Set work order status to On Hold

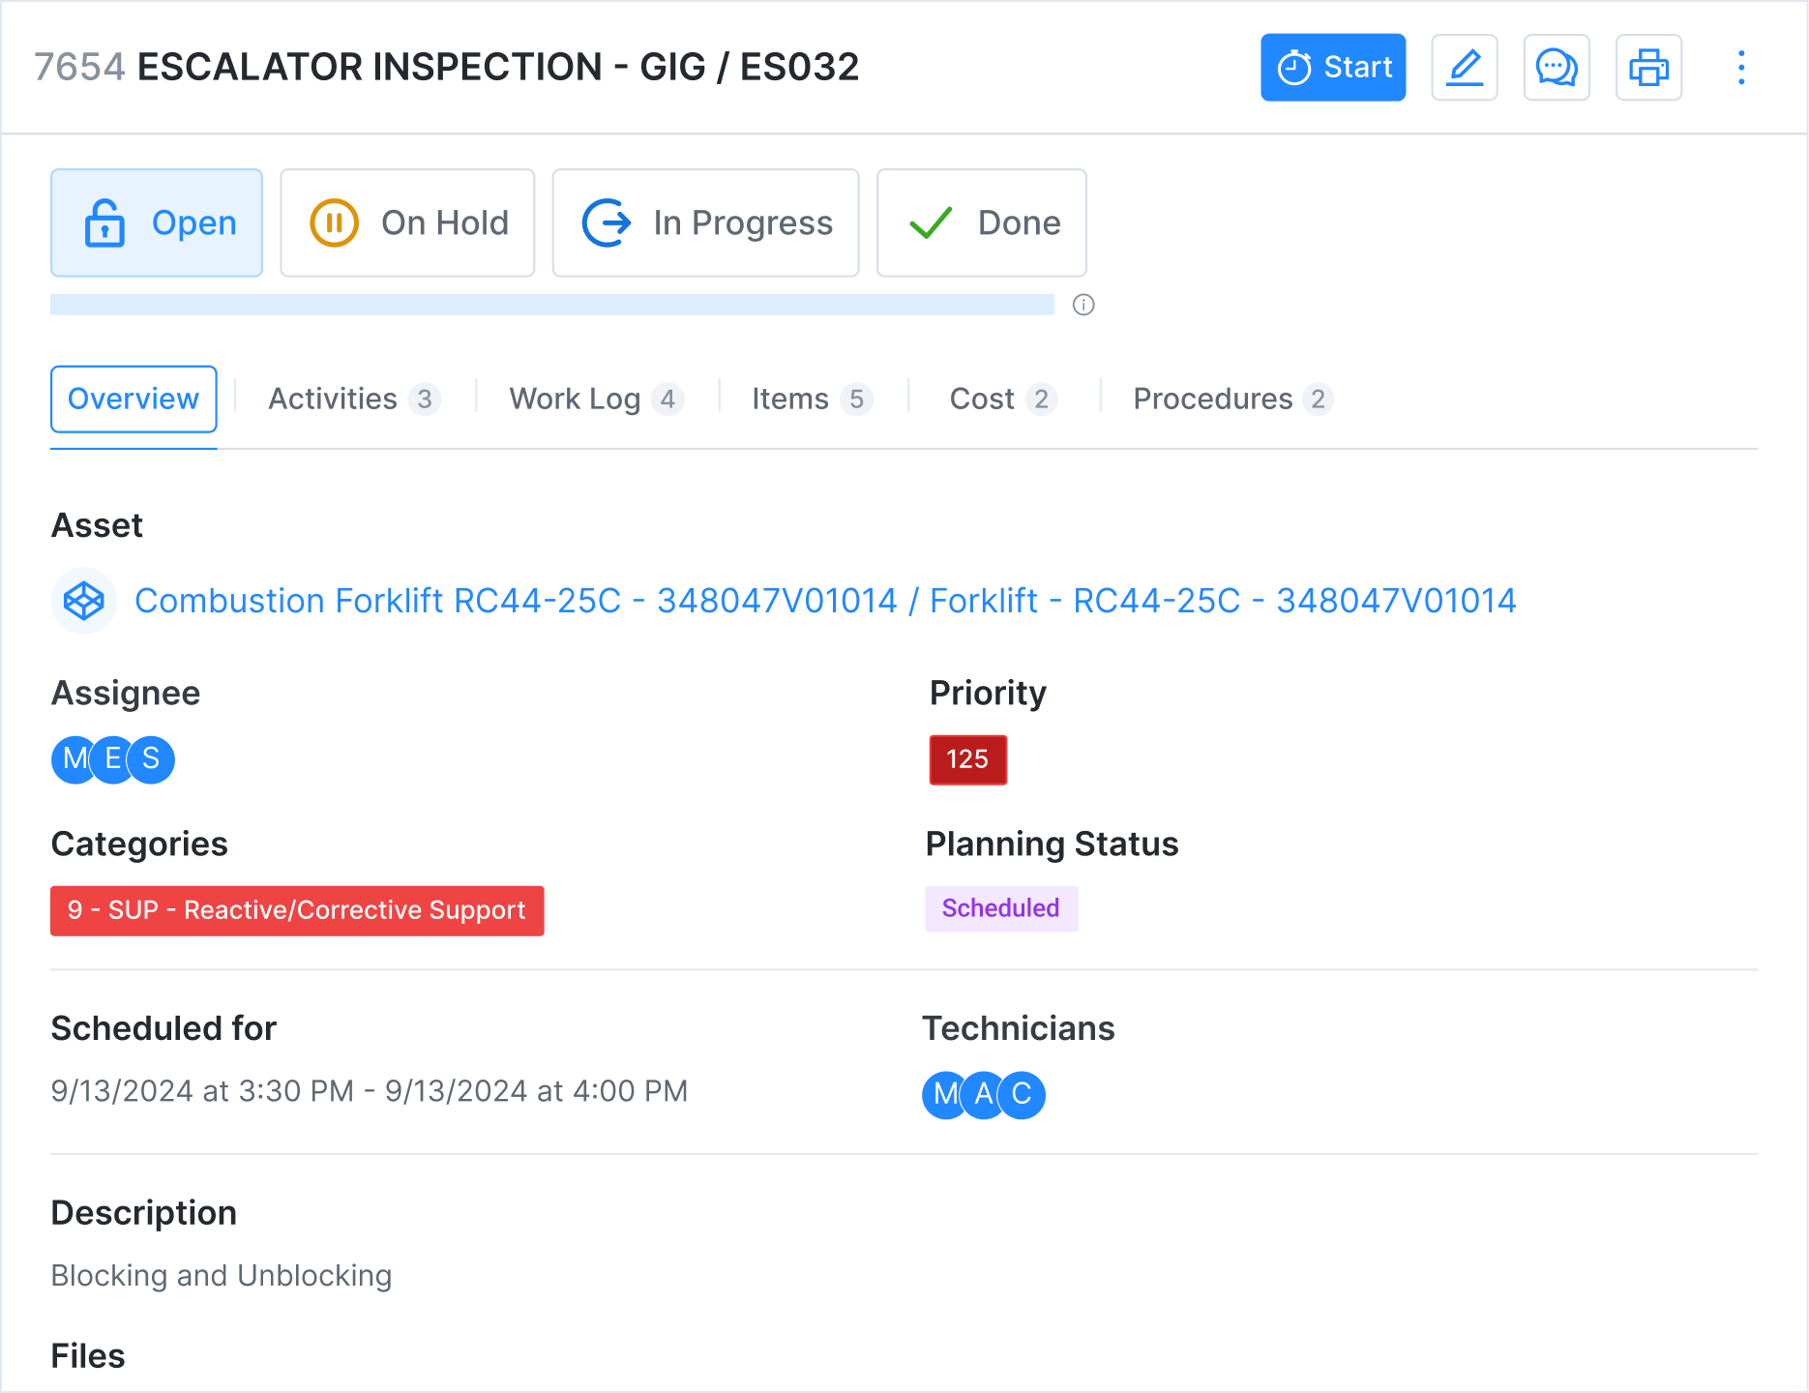point(407,222)
